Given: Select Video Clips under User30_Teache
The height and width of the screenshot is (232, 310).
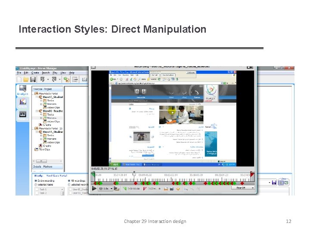Looking at the screenshot, I should [x=51, y=122].
